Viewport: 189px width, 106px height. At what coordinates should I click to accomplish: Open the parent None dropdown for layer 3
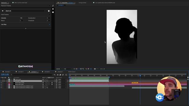62,83
